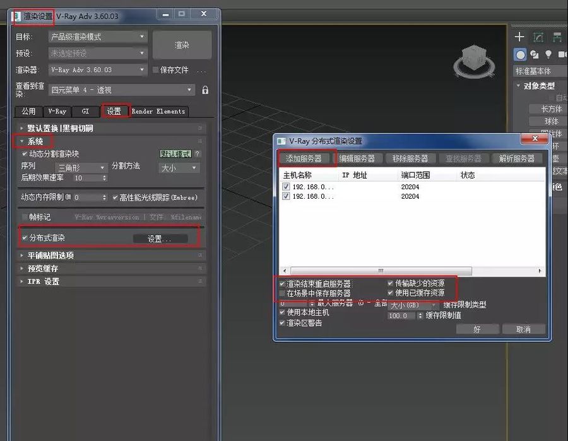Image resolution: width=568 pixels, height=441 pixels.
Task: Switch to the Common tab
Action: coord(28,112)
